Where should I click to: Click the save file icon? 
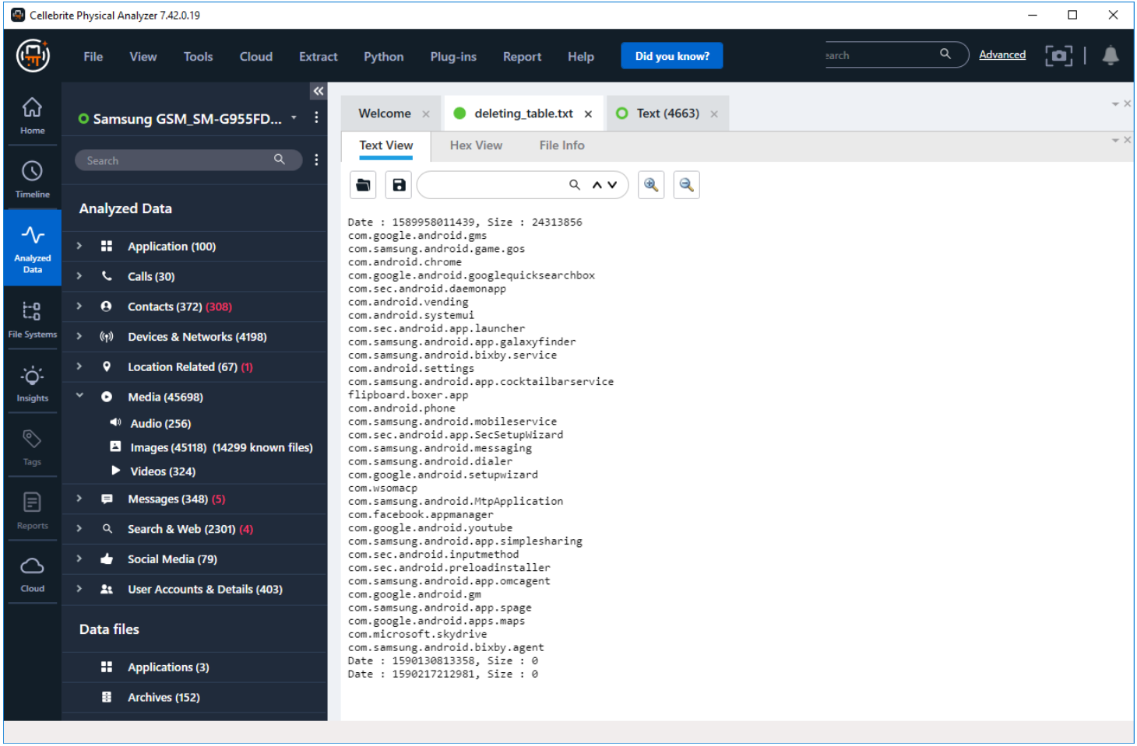point(399,185)
